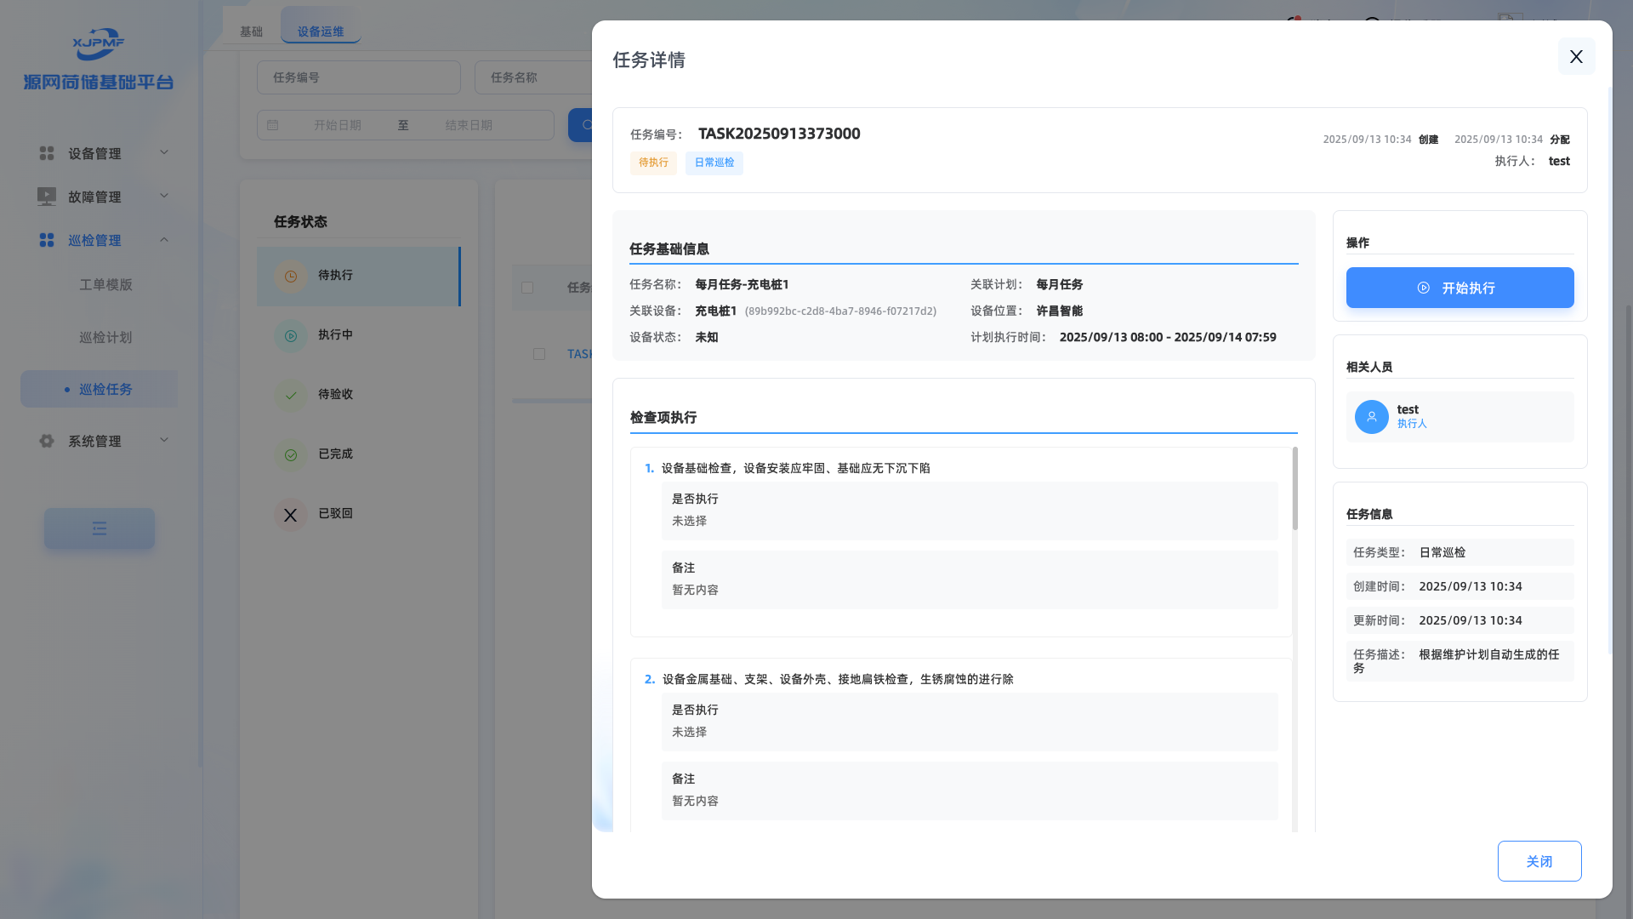The height and width of the screenshot is (919, 1633).
Task: Click the test user avatar icon
Action: [x=1371, y=417]
